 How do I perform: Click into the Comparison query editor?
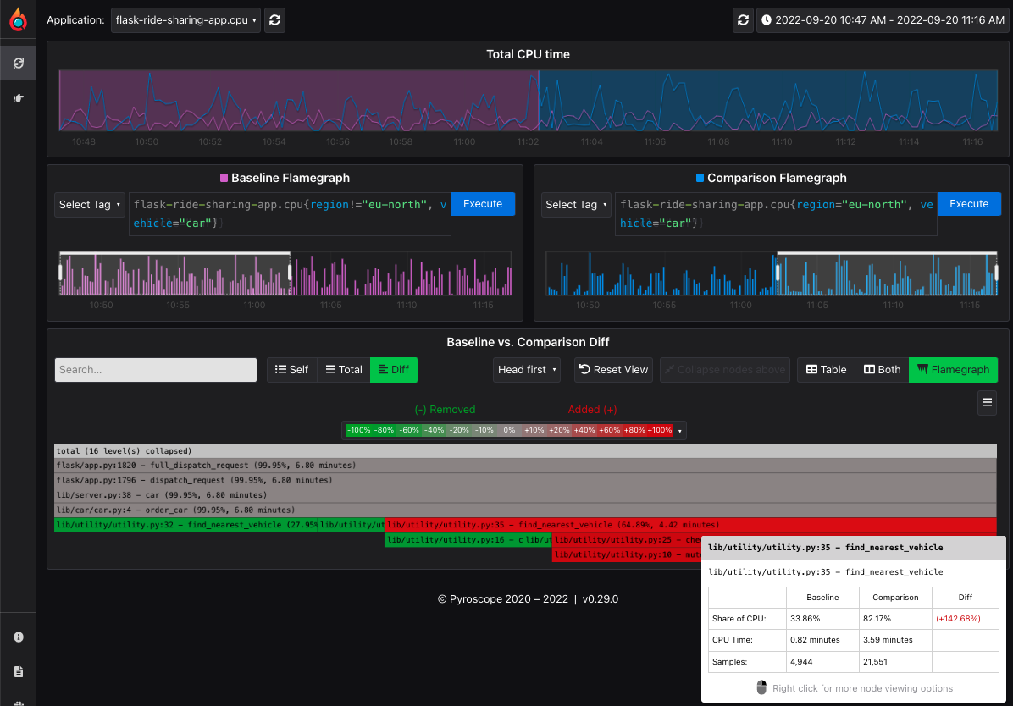point(776,214)
